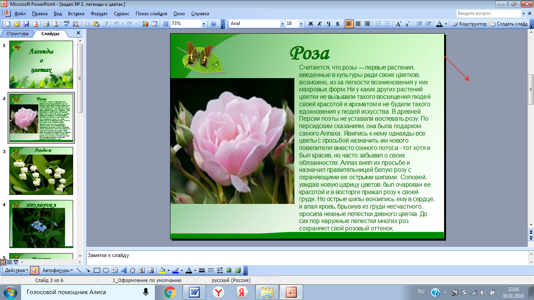The height and width of the screenshot is (300, 534).
Task: Open the line color dropdown arrow
Action: tap(181, 270)
